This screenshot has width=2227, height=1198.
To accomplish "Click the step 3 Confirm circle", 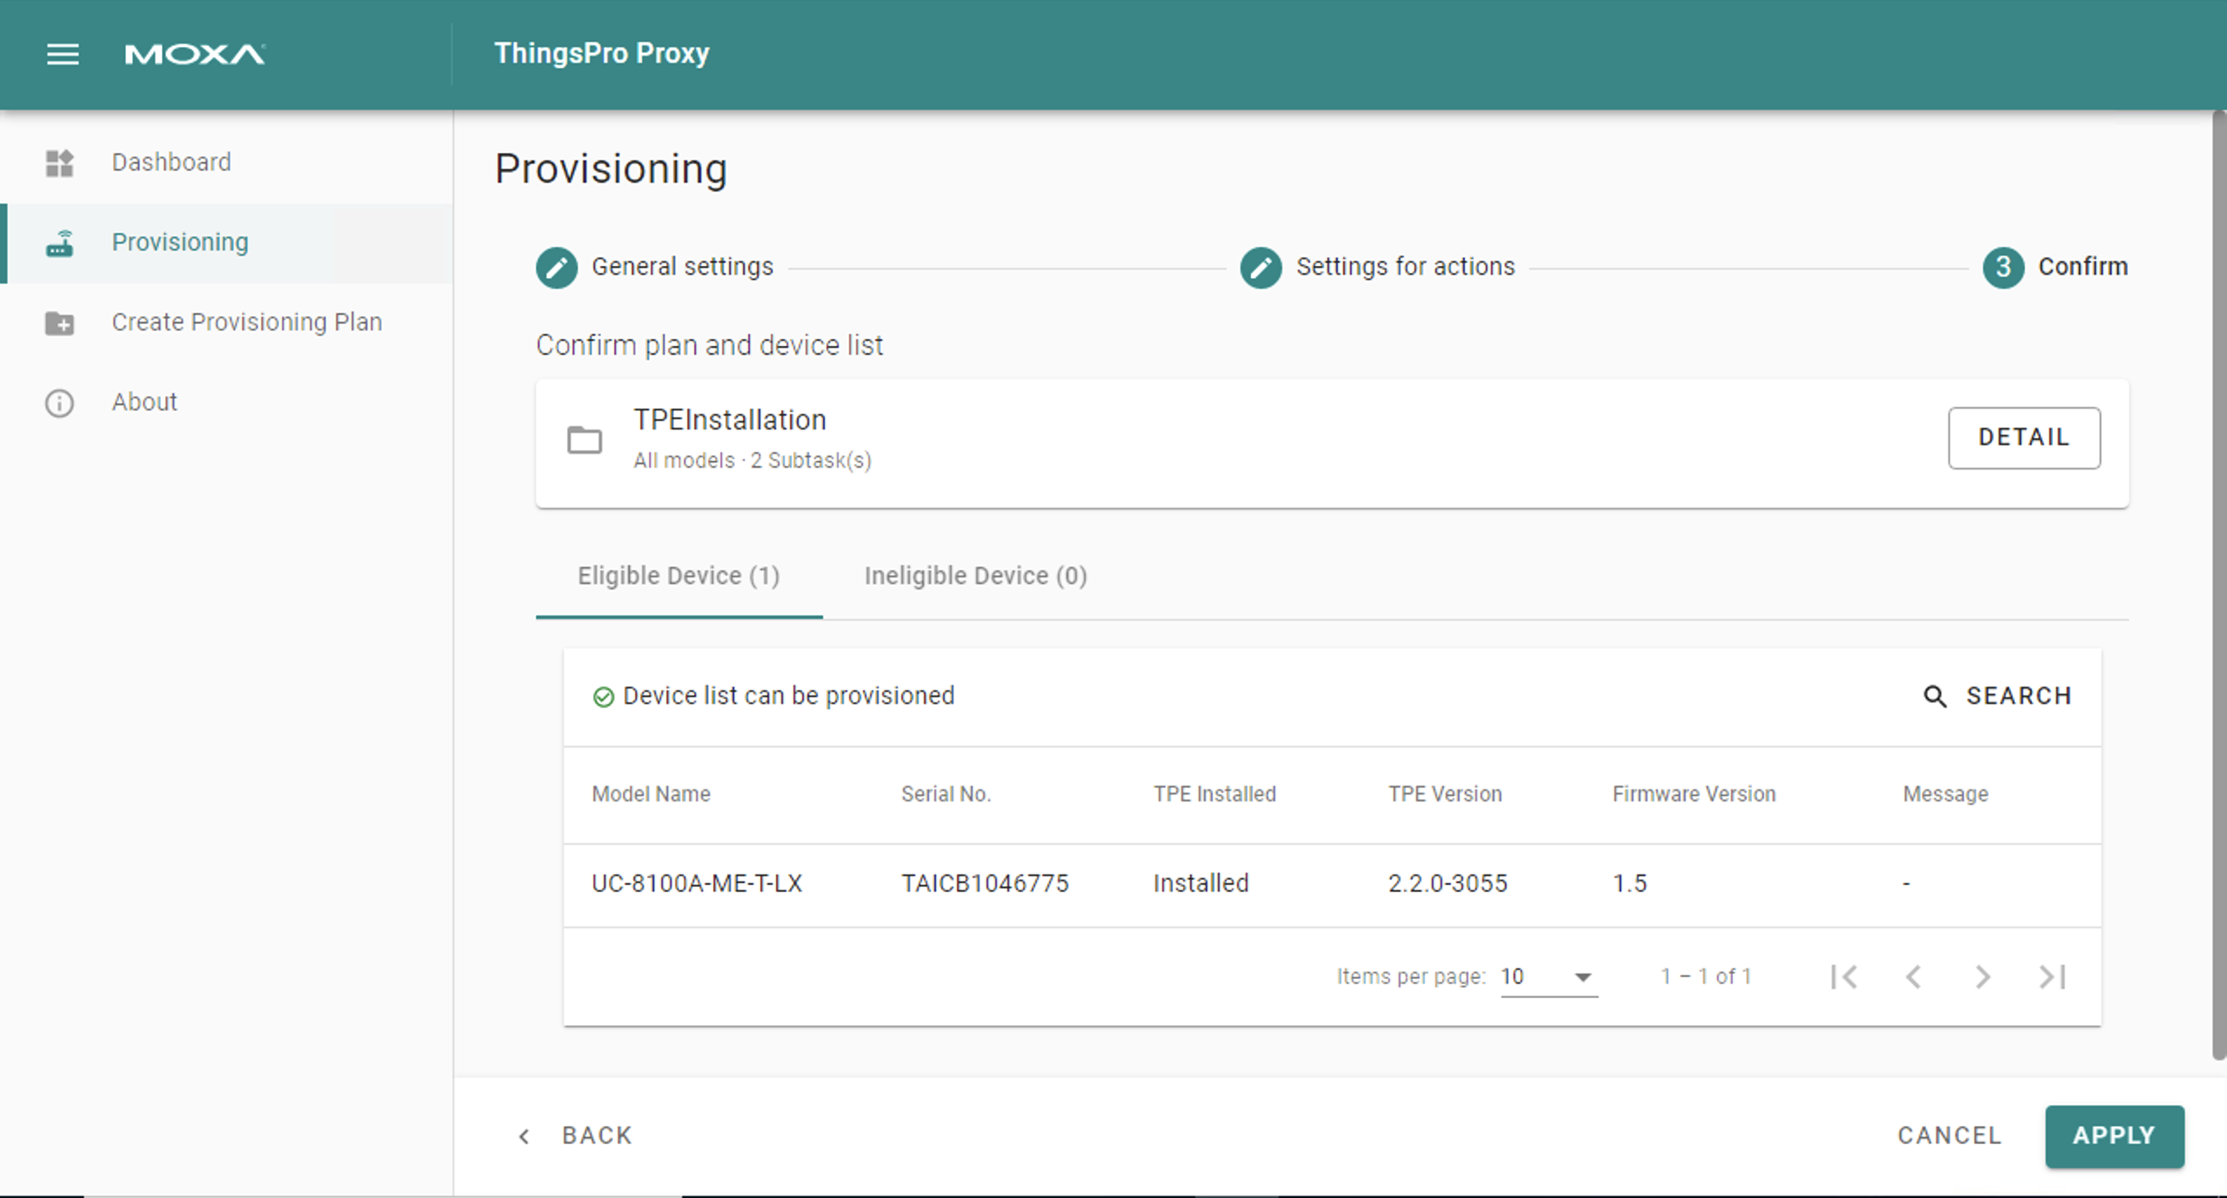I will coord(2003,267).
